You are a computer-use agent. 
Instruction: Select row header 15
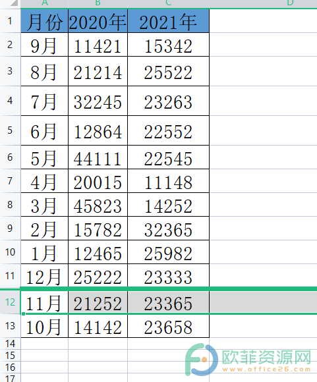10,356
